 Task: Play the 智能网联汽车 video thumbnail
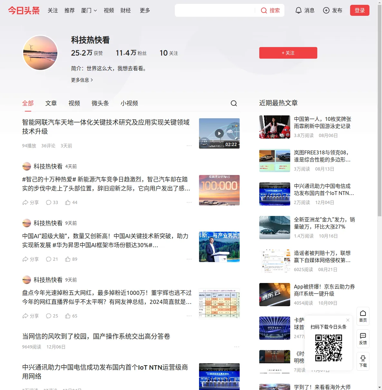(x=219, y=133)
